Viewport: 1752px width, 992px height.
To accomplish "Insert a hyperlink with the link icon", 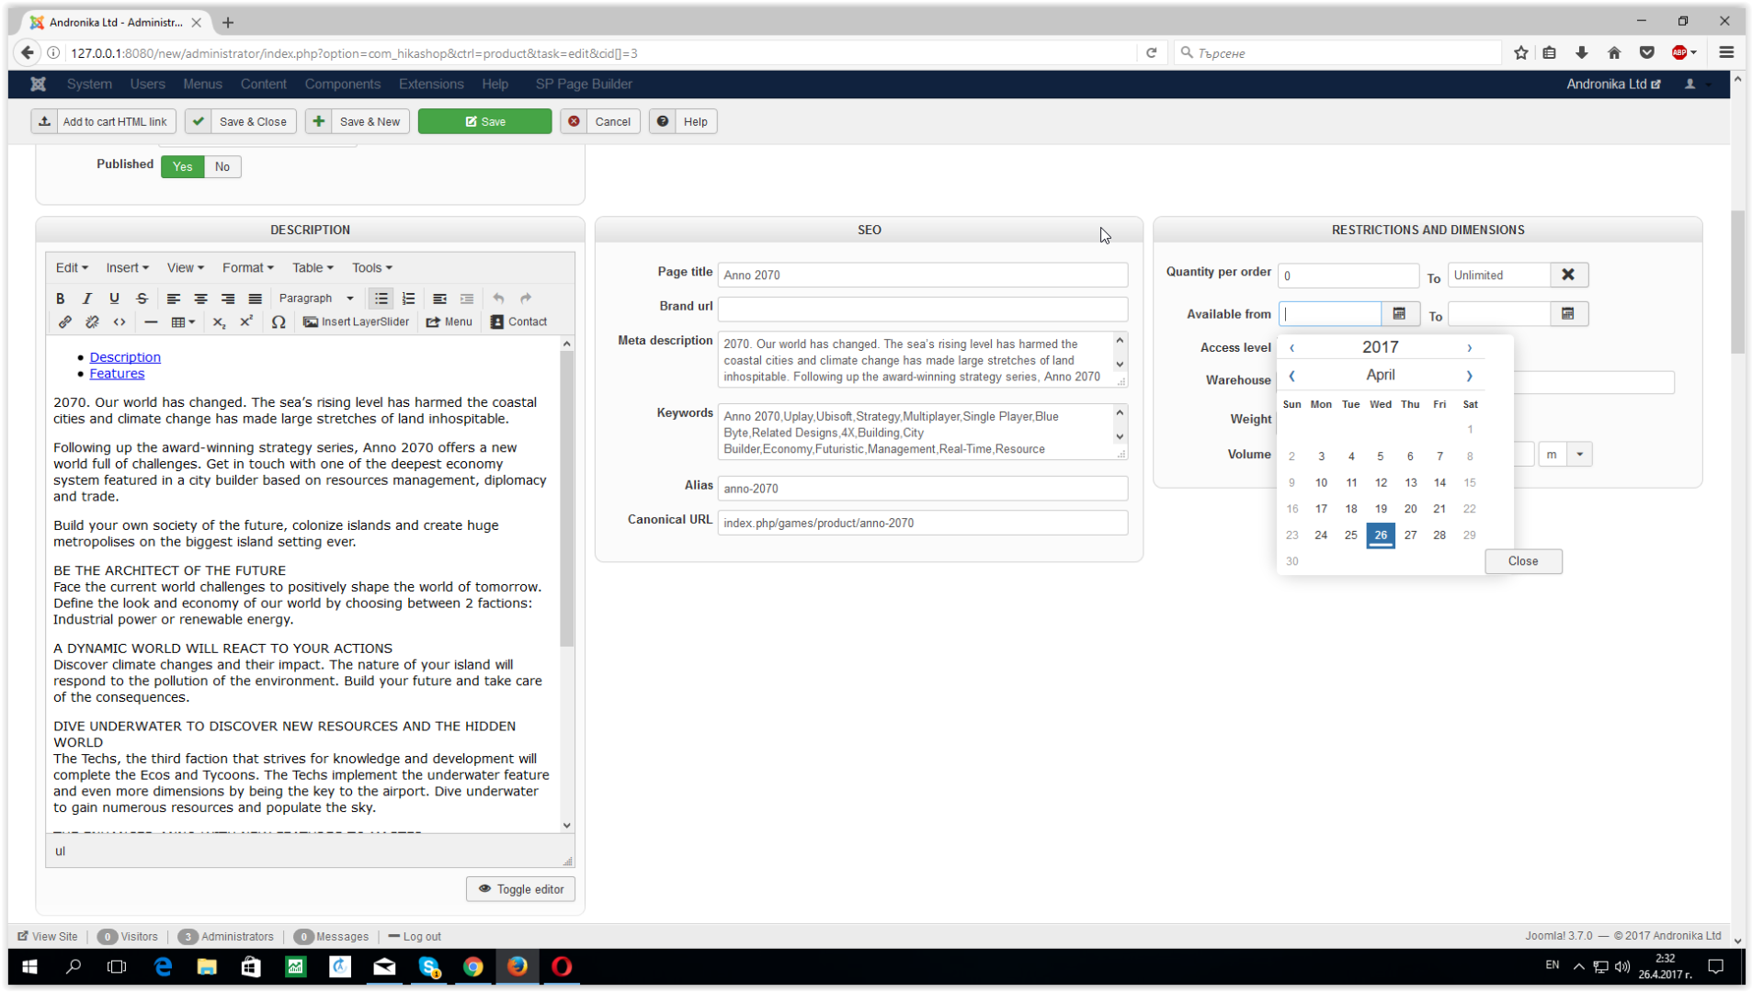I will click(64, 322).
